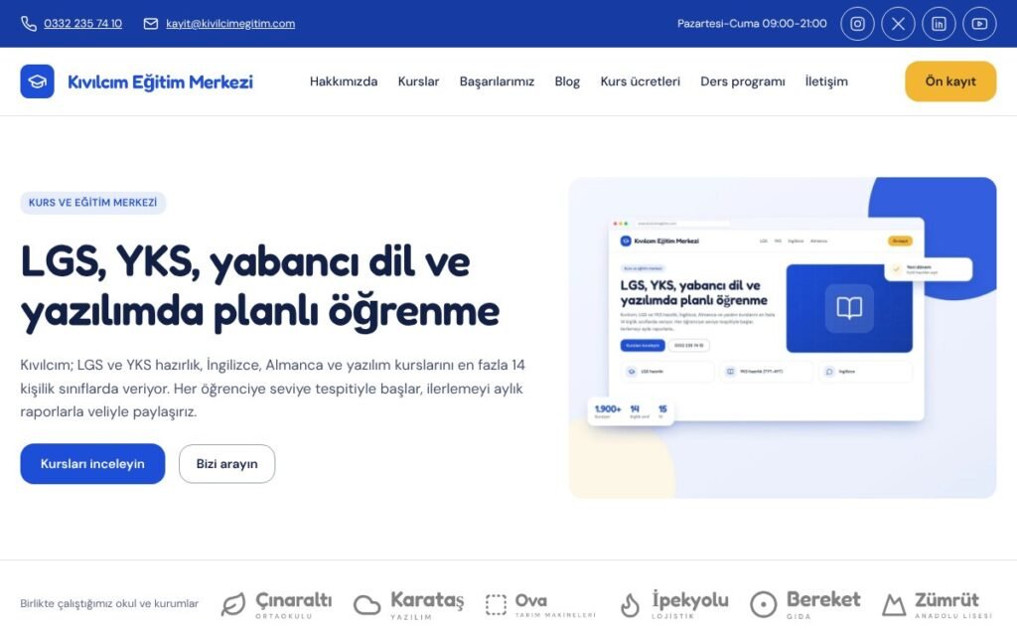Open the Hakkımızda menu item

[x=344, y=81]
